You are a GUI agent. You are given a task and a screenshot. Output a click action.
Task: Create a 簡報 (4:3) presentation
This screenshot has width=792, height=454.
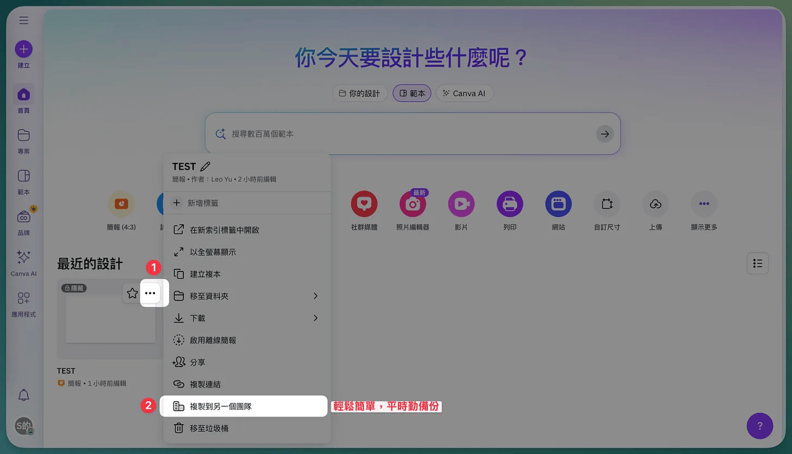(121, 211)
